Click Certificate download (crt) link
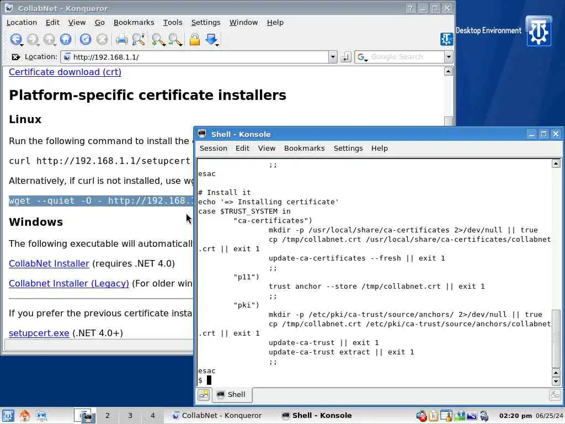 point(65,72)
